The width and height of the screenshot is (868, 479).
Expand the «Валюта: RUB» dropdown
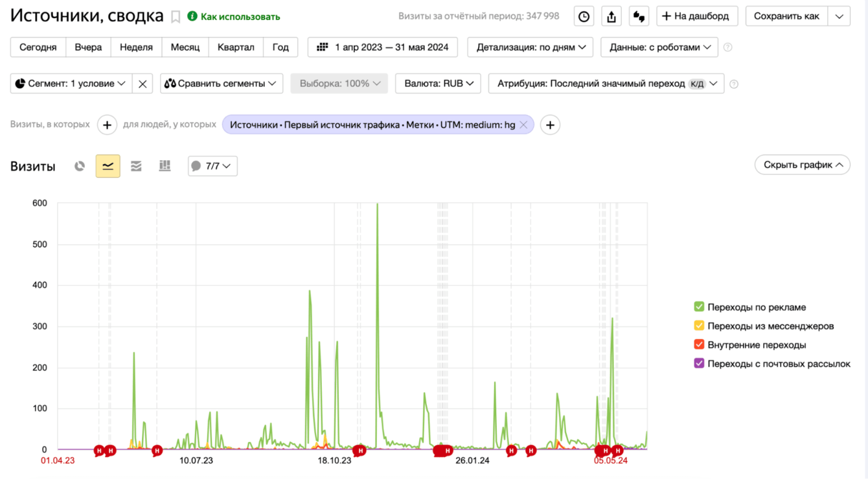click(438, 84)
